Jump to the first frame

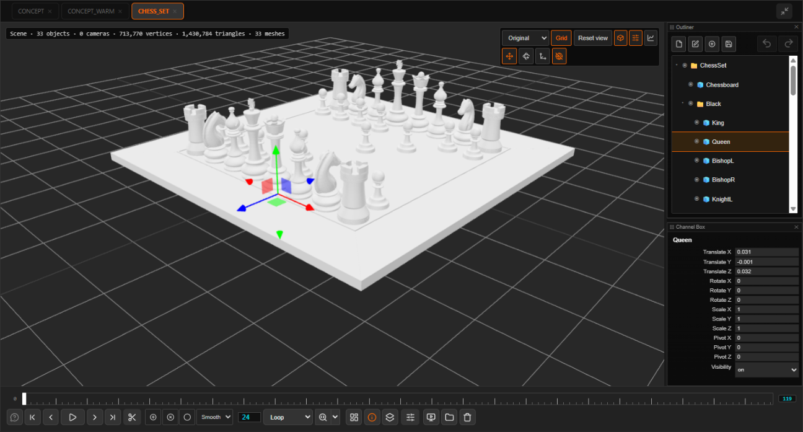tap(32, 417)
